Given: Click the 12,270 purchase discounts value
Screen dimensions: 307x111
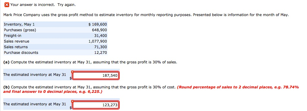Looking at the screenshot, I should click(x=100, y=53).
